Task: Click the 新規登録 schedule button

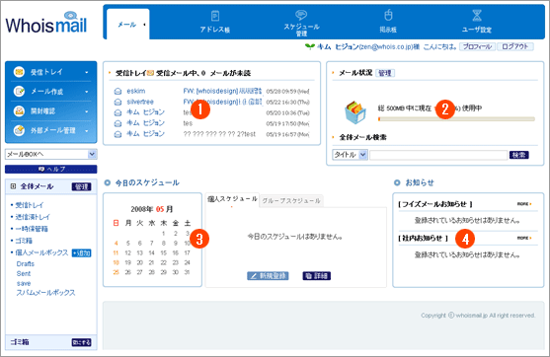Action: (x=268, y=276)
